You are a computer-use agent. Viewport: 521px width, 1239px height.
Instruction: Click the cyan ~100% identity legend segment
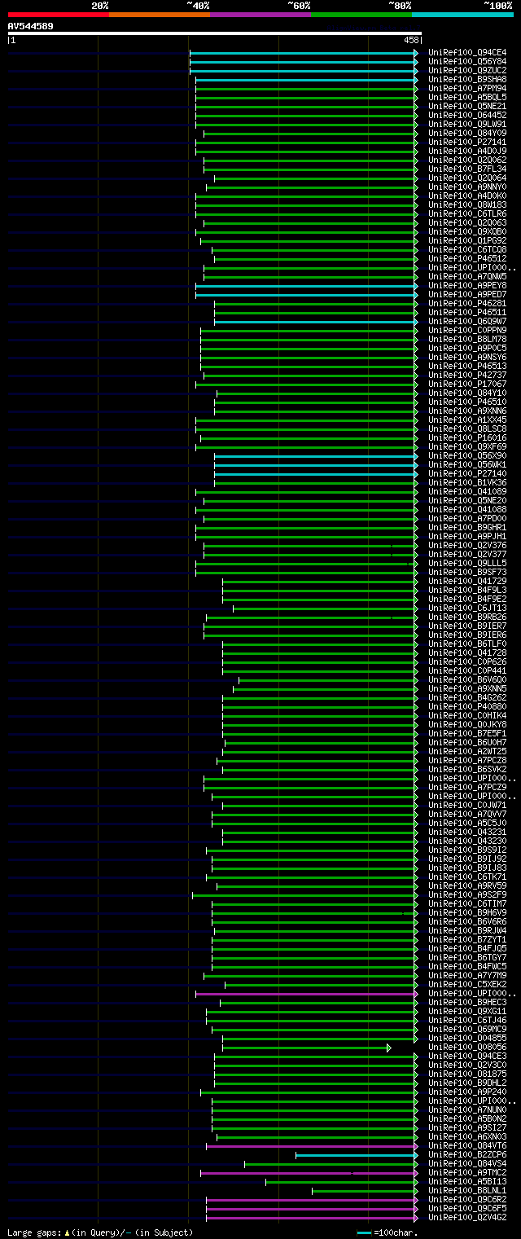[462, 14]
